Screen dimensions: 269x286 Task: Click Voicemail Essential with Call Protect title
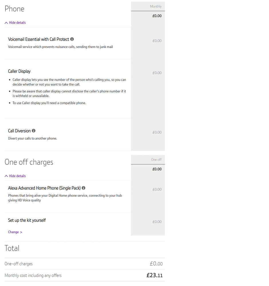(39, 39)
